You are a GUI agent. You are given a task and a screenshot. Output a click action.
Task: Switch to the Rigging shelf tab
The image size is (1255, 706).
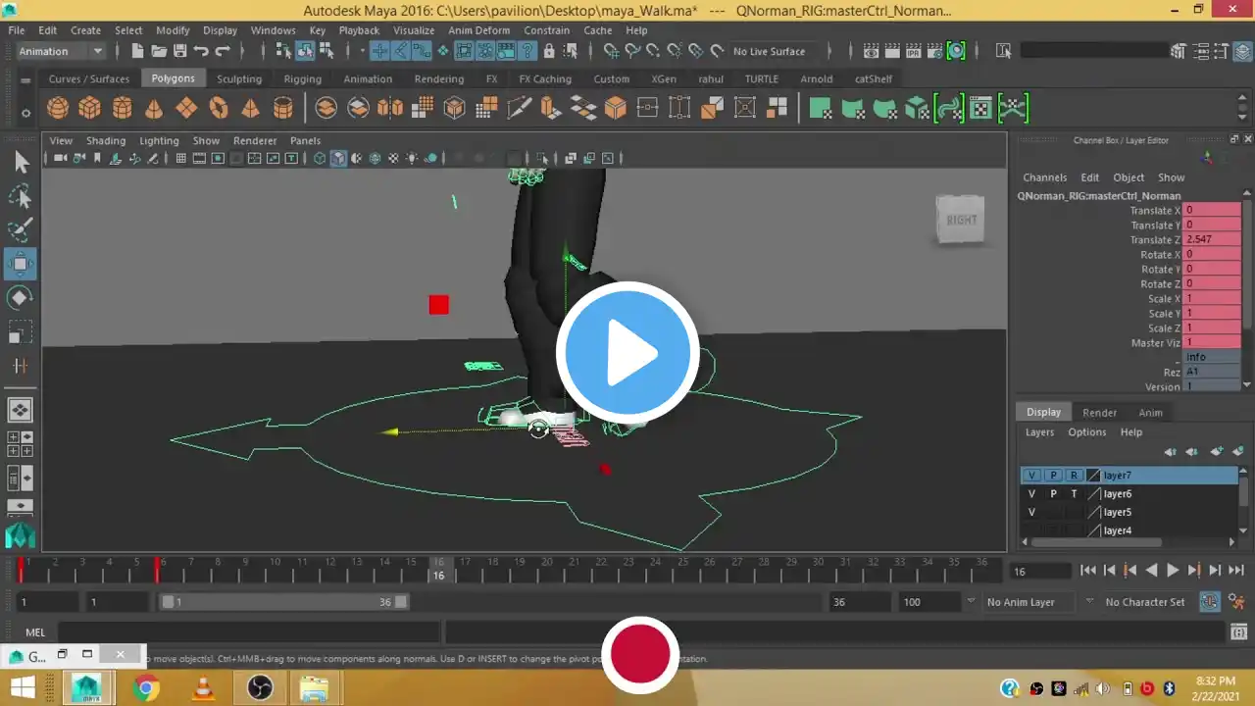click(302, 78)
